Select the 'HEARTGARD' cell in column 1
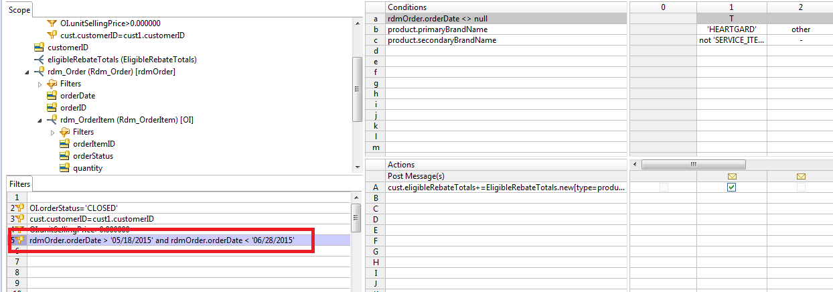 pyautogui.click(x=732, y=29)
